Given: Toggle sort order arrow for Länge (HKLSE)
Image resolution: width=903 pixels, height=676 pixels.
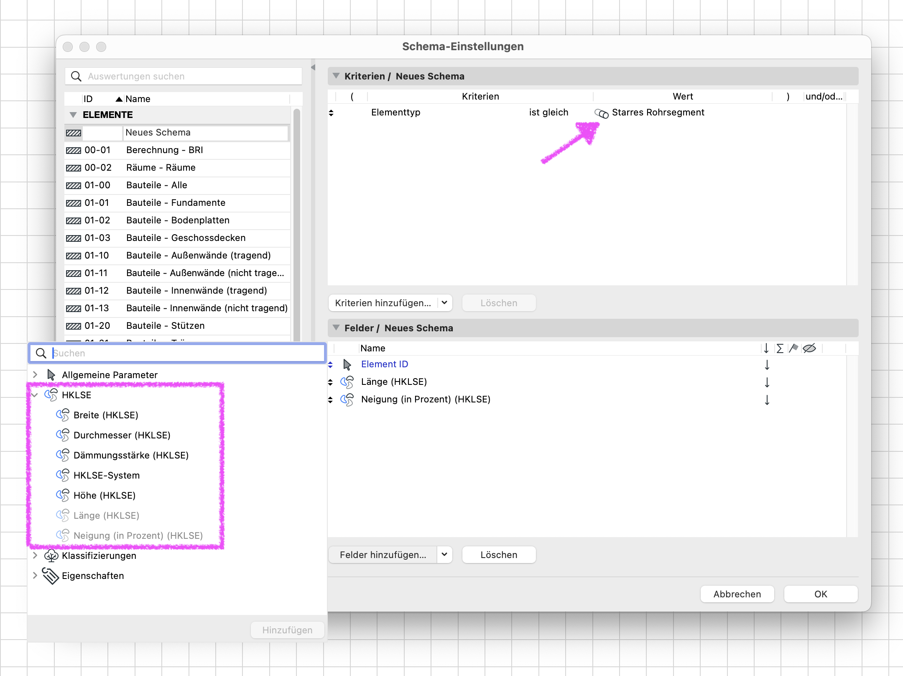Looking at the screenshot, I should coord(767,382).
